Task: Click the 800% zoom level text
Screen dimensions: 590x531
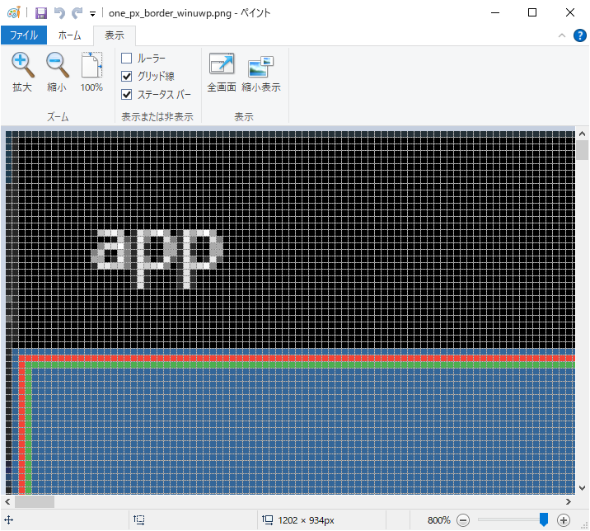Action: pos(438,520)
